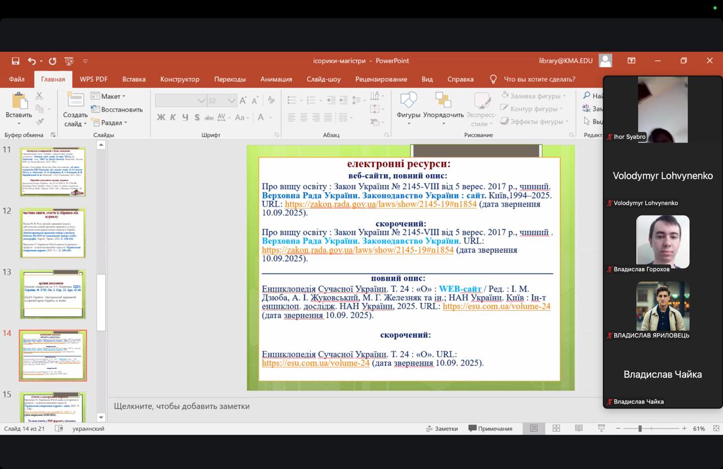Open the Customize Quick Access Toolbar dropdown
Screen dimensions: 723x469
(85, 61)
